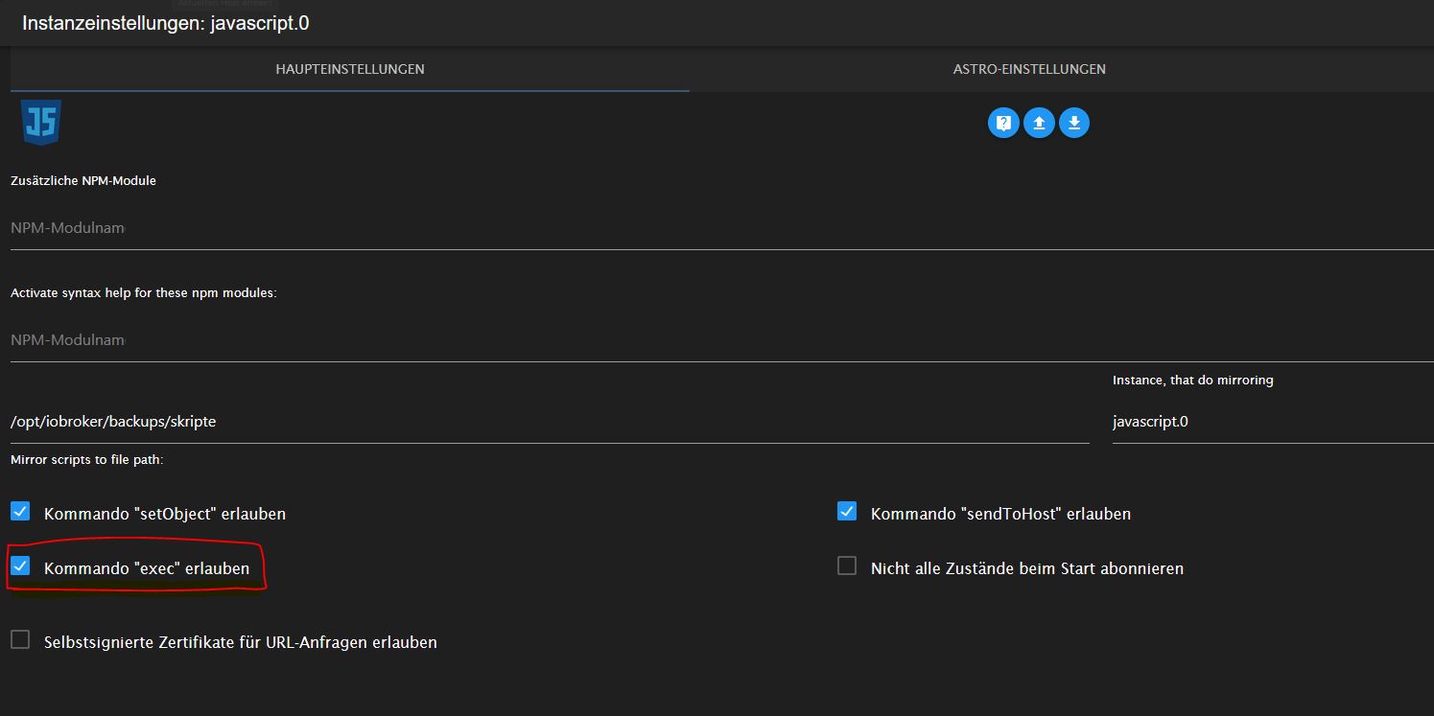Image resolution: width=1434 pixels, height=716 pixels.
Task: Uncheck Kommando "exec" erlauben
Action: (x=20, y=566)
